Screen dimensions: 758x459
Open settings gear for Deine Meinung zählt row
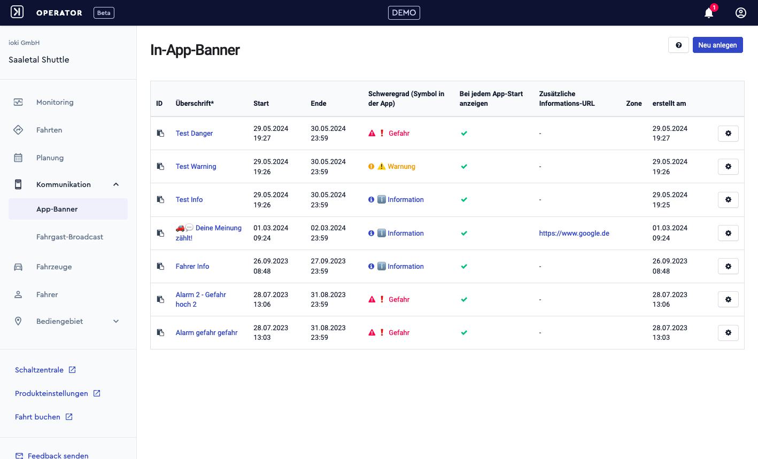coord(728,233)
